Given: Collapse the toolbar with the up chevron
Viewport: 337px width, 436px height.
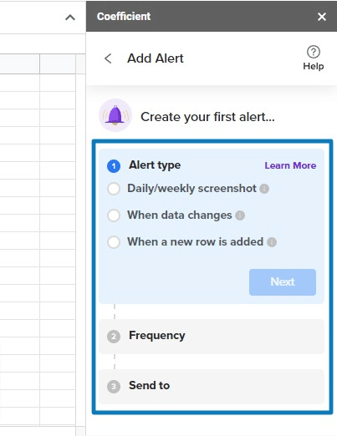Looking at the screenshot, I should point(70,18).
